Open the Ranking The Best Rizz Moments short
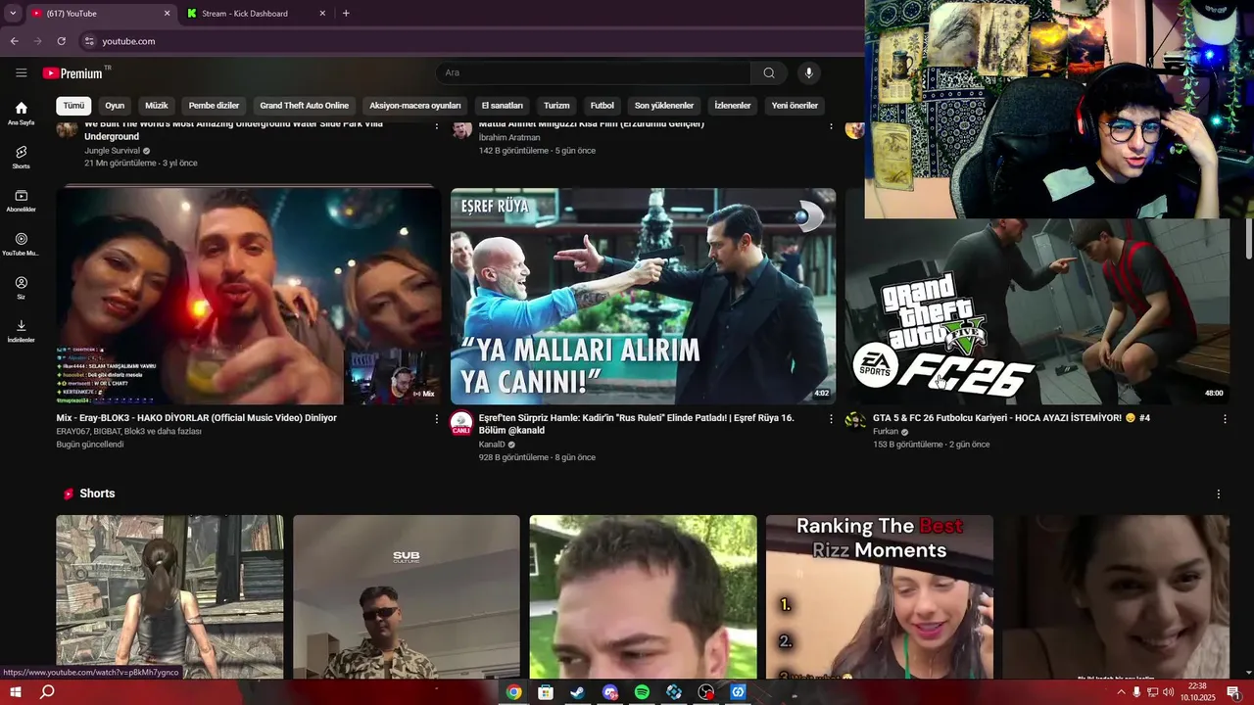 point(880,597)
